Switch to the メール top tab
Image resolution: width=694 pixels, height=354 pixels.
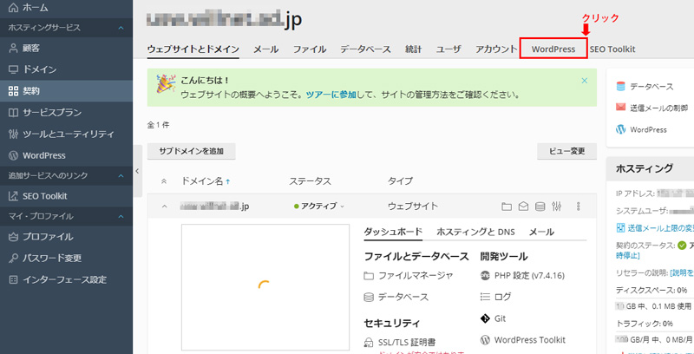pos(265,49)
